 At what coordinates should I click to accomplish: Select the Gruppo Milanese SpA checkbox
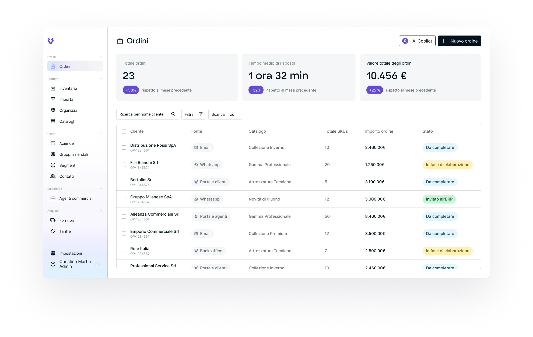124,199
